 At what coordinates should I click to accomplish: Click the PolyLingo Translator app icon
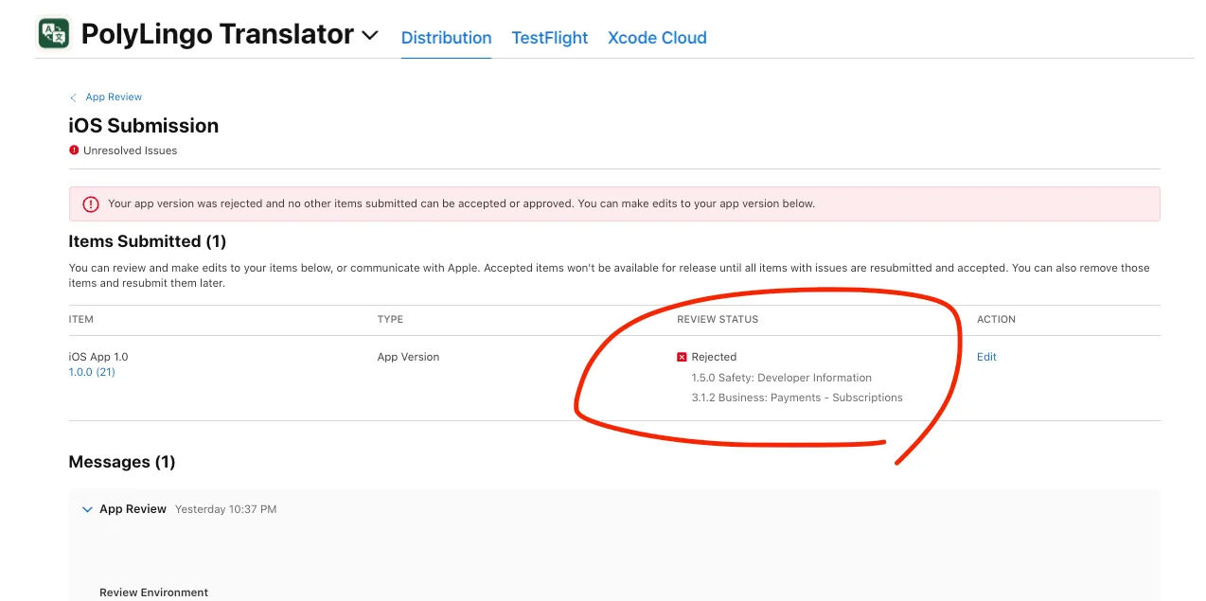coord(54,34)
